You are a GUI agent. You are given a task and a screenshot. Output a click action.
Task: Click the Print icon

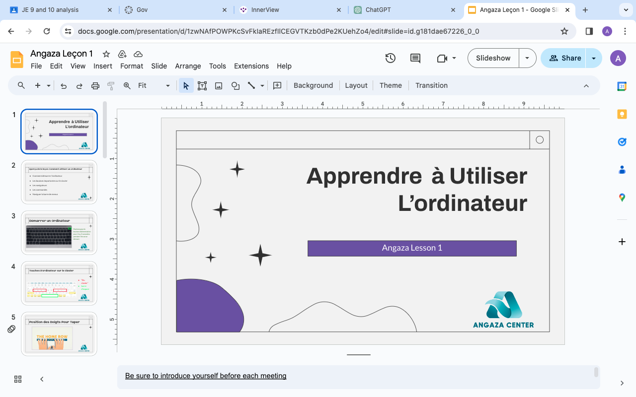pos(95,85)
